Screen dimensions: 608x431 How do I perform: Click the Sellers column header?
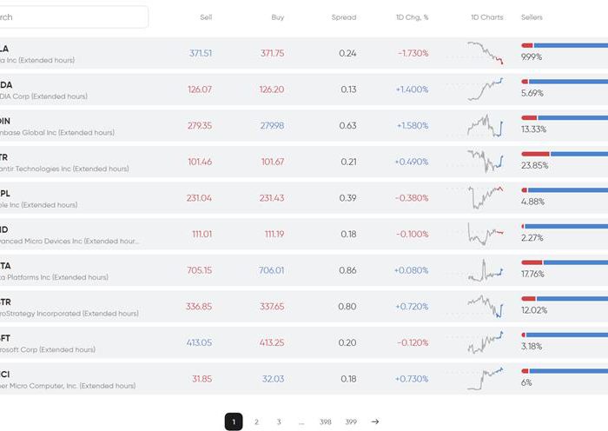(x=532, y=17)
